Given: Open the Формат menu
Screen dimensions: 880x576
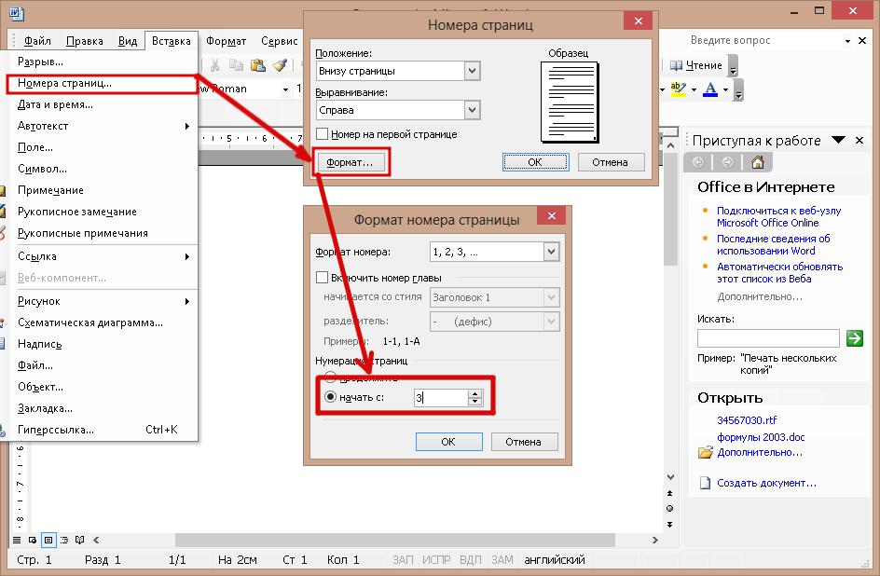Looking at the screenshot, I should coord(226,41).
